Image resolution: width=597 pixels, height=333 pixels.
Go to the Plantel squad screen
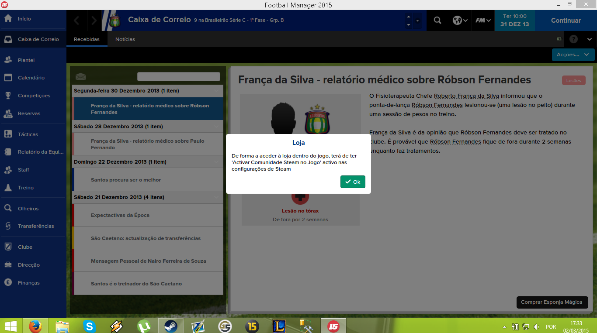coord(33,60)
